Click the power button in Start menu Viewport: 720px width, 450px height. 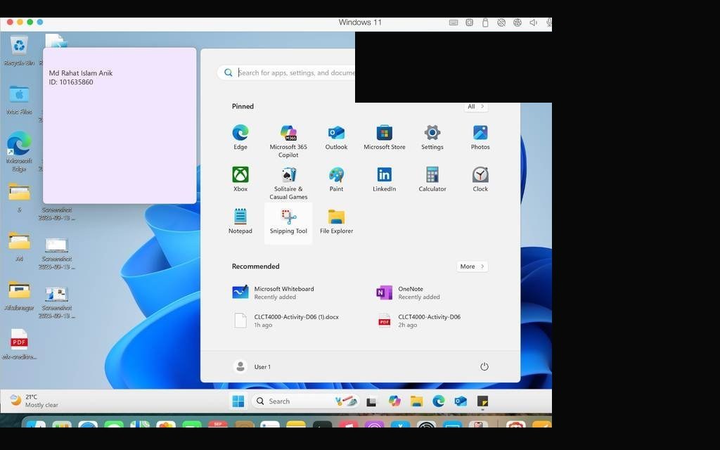484,366
